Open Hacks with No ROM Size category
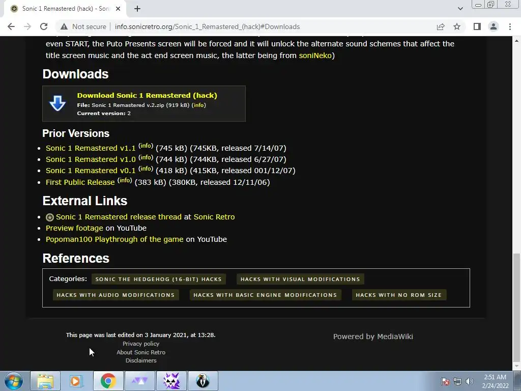The height and width of the screenshot is (391, 521). (399, 295)
